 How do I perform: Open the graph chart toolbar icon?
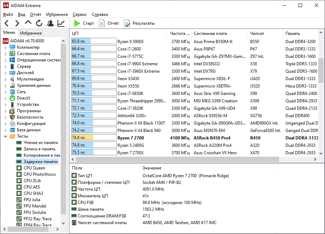tap(61, 23)
